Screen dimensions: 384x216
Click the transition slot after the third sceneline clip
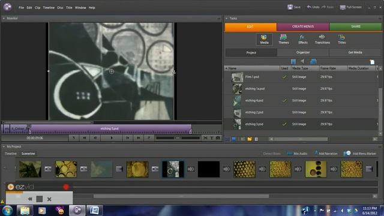[119, 169]
